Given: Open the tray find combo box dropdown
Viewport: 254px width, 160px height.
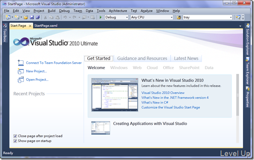Looking at the screenshot, I should tap(231, 17).
